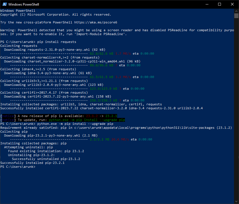
Task: Click 'Successfully uninstalled pip-23.1.2' line
Action: pyautogui.click(x=46, y=159)
